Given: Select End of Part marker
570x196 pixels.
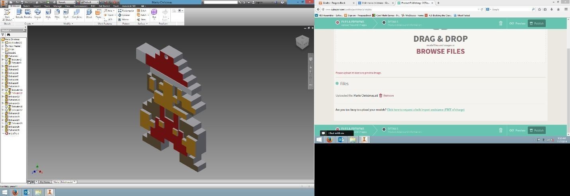Looking at the screenshot, I should coord(12,134).
